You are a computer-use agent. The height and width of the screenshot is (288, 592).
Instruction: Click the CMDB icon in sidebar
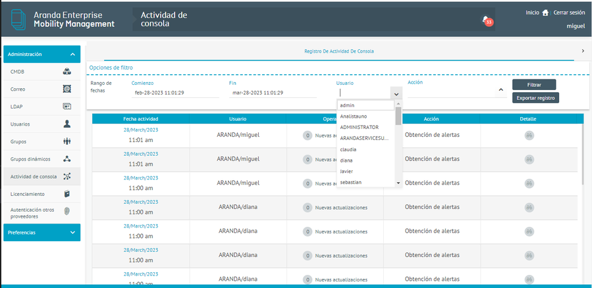tap(67, 72)
